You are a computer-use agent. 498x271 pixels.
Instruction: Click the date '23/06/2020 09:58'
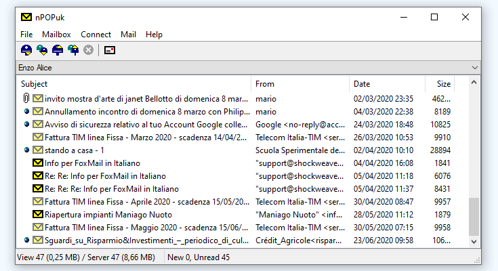pyautogui.click(x=383, y=241)
